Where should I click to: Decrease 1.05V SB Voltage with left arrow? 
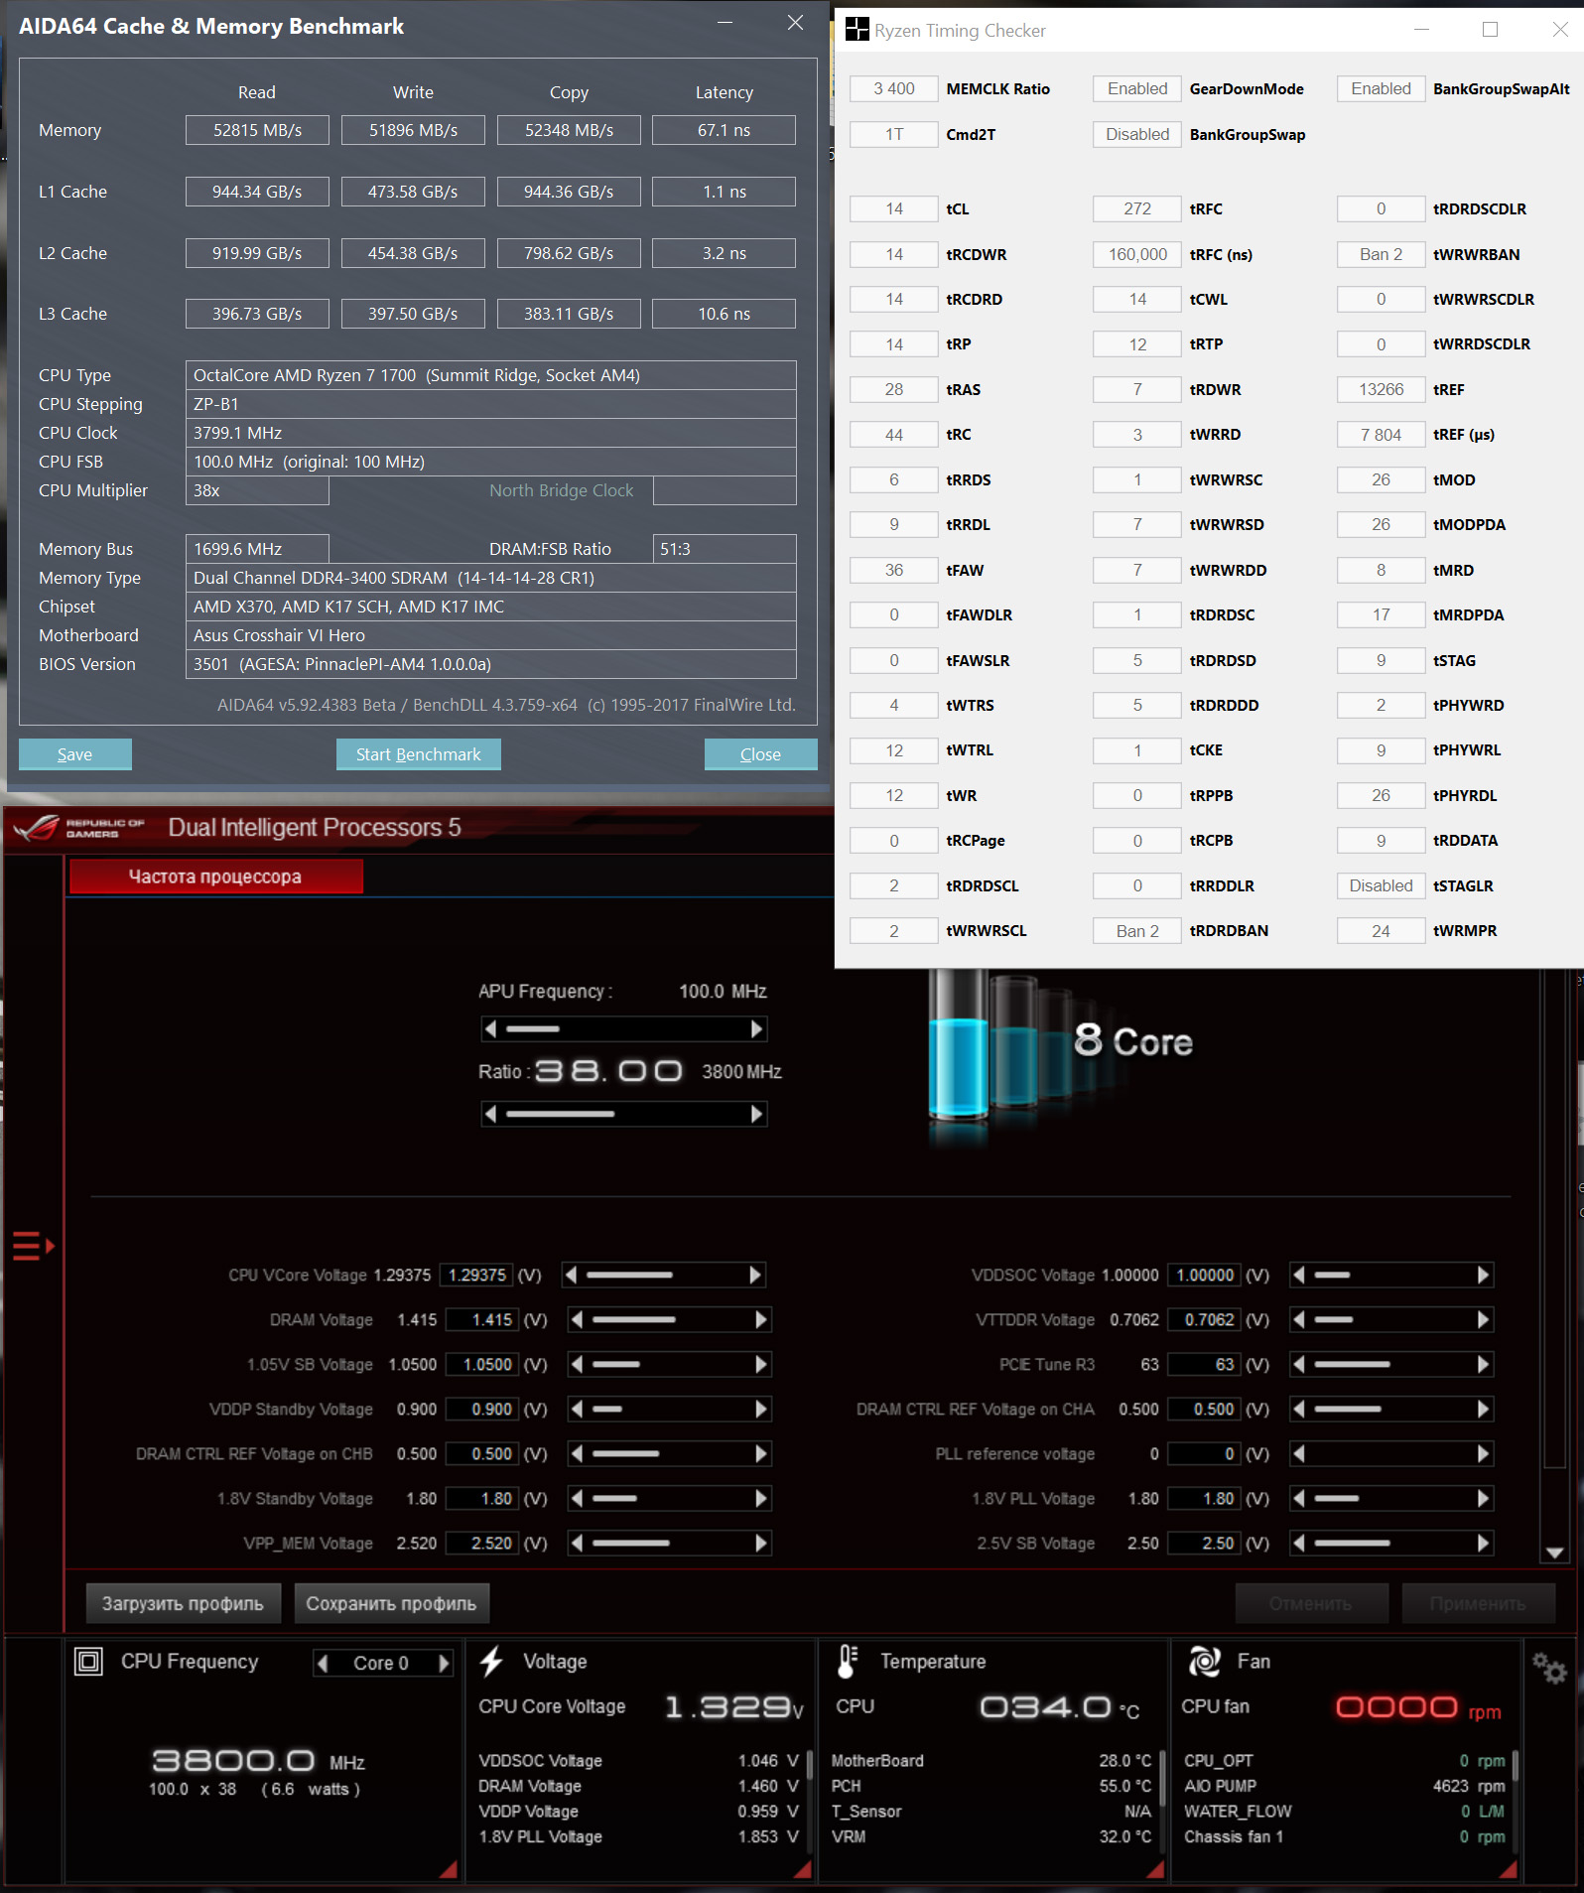tap(577, 1364)
